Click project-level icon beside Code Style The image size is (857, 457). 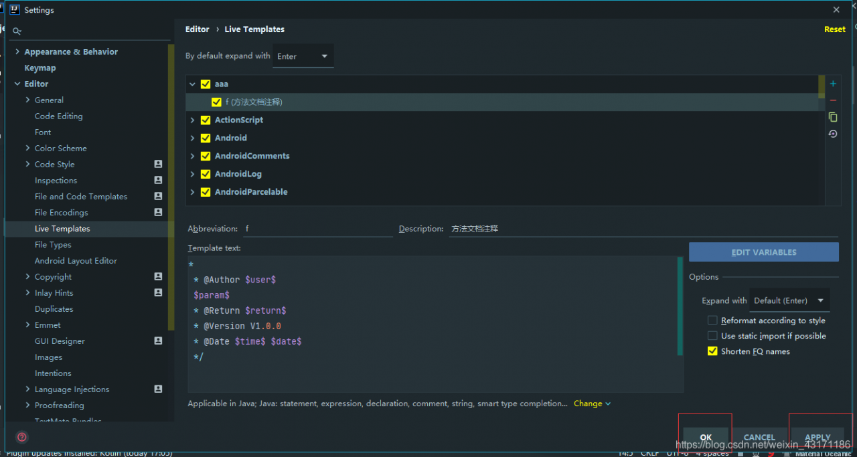tap(158, 164)
